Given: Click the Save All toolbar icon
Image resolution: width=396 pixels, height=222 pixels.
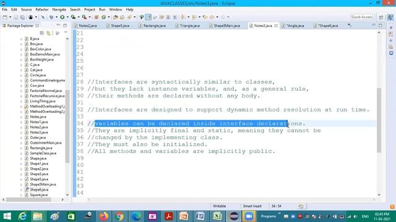Looking at the screenshot, I should (x=22, y=17).
